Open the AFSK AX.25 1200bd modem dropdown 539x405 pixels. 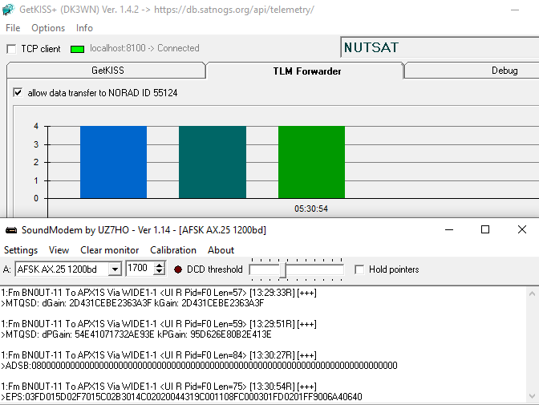(115, 269)
